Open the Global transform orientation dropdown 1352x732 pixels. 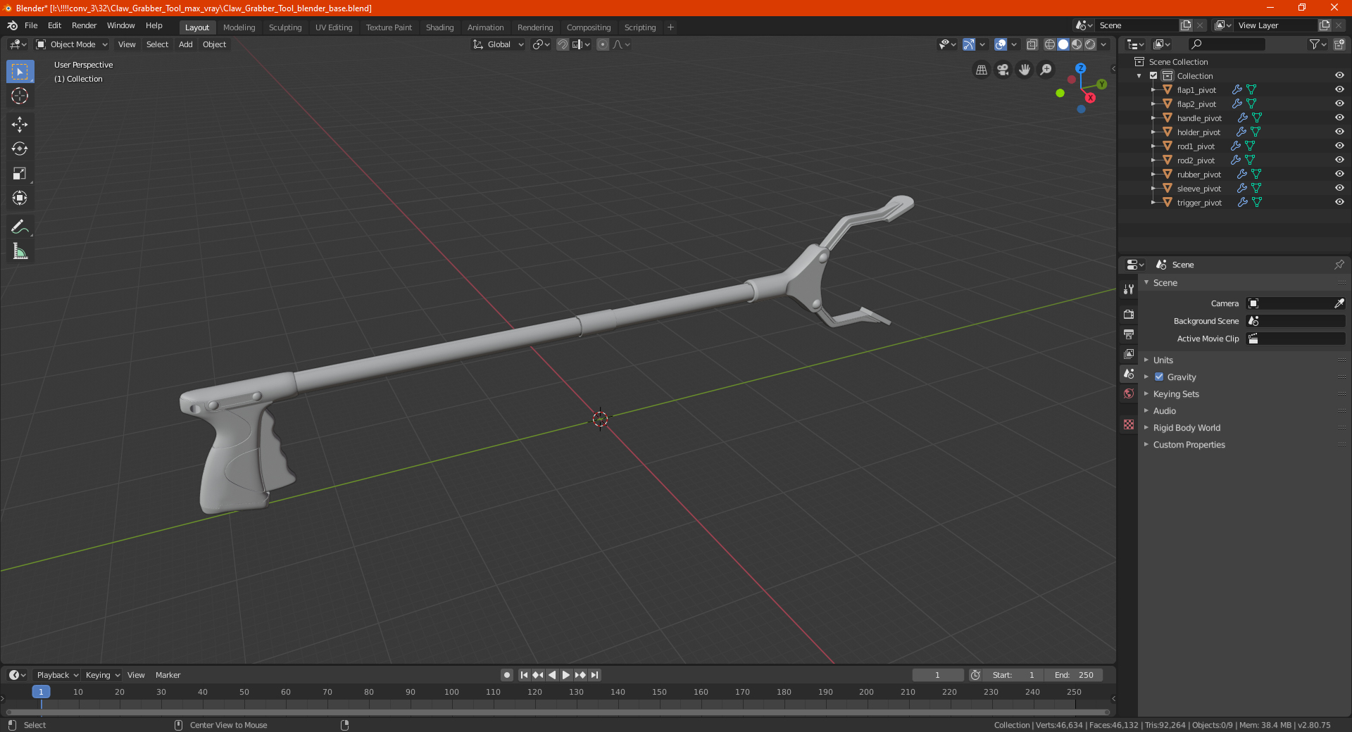[x=498, y=44]
